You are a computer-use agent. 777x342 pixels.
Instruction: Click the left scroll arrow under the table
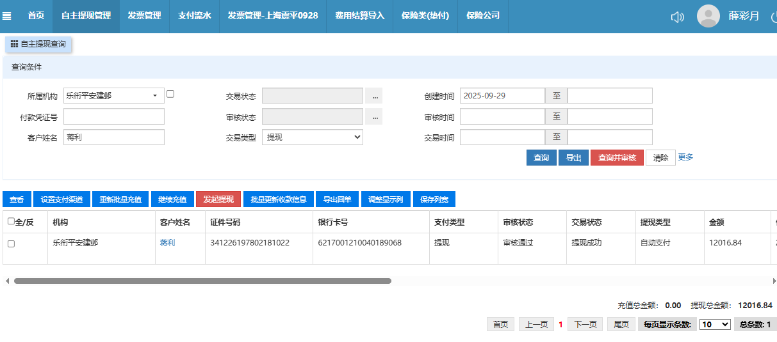click(x=7, y=281)
